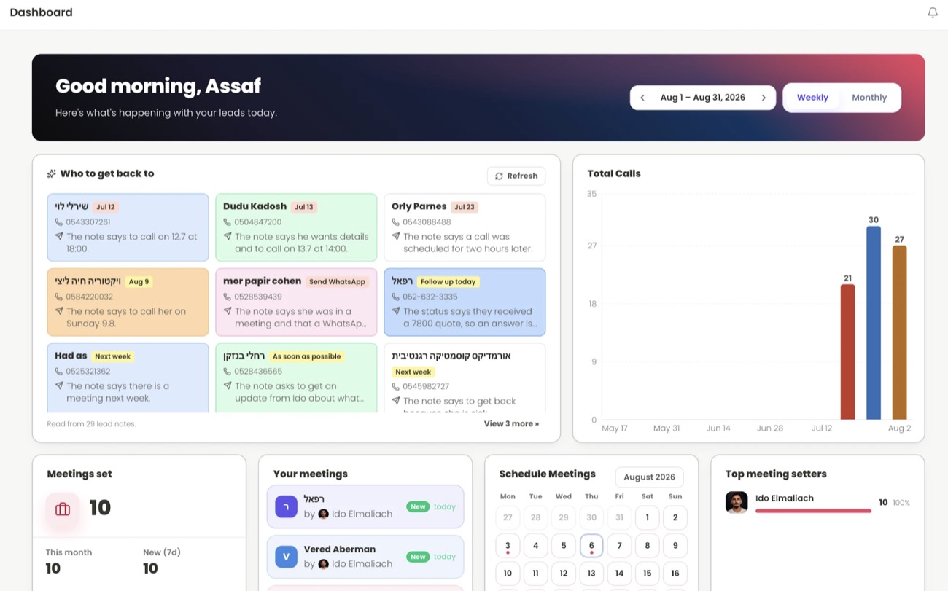The width and height of the screenshot is (948, 591).
Task: Click small Ido avatar under Vered Aberman
Action: pyautogui.click(x=324, y=564)
